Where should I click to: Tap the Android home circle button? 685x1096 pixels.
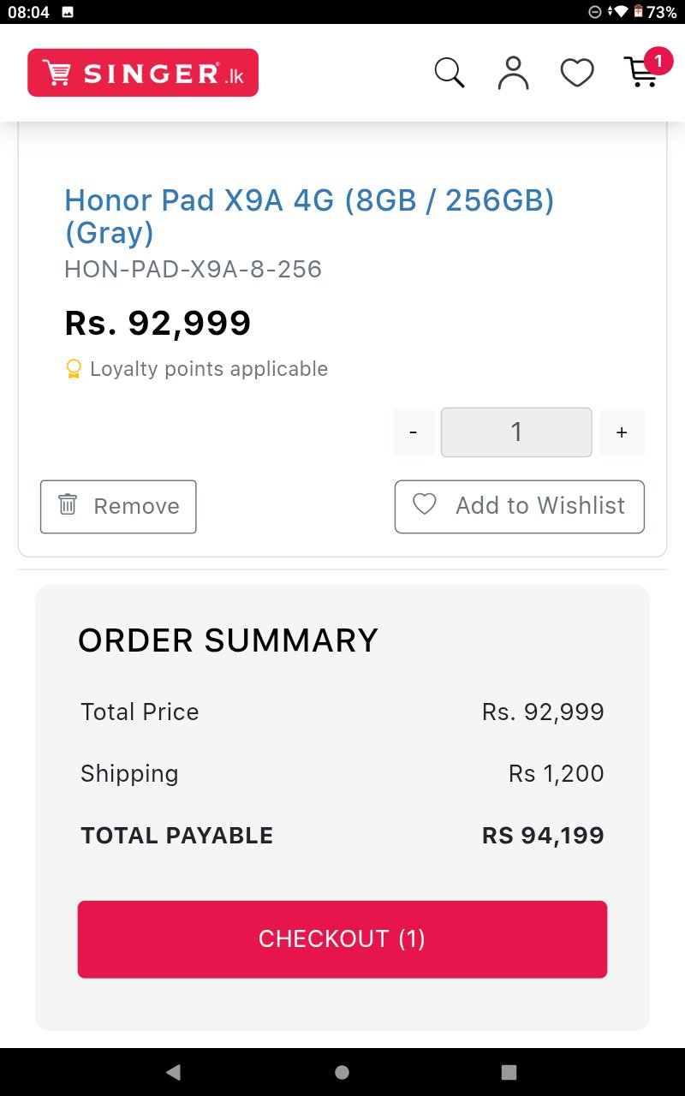coord(342,1072)
